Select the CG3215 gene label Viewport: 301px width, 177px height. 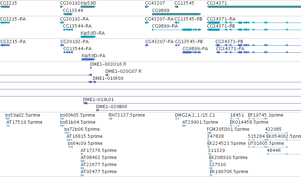(8, 3)
